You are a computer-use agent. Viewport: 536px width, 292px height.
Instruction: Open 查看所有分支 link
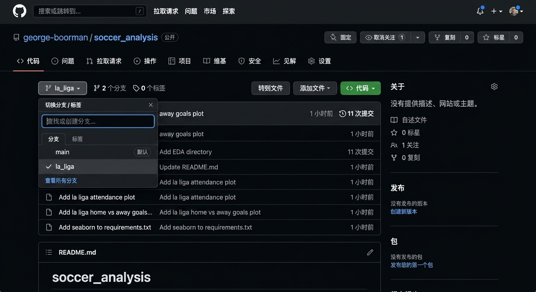61,181
